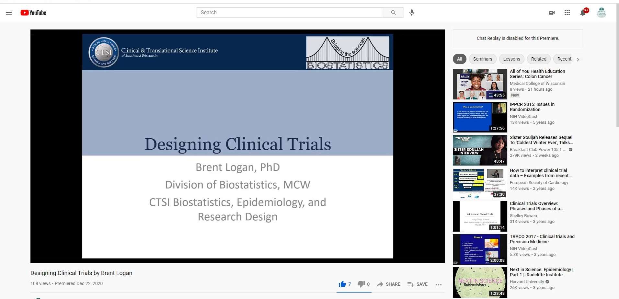Click the search magnifier button

point(393,13)
